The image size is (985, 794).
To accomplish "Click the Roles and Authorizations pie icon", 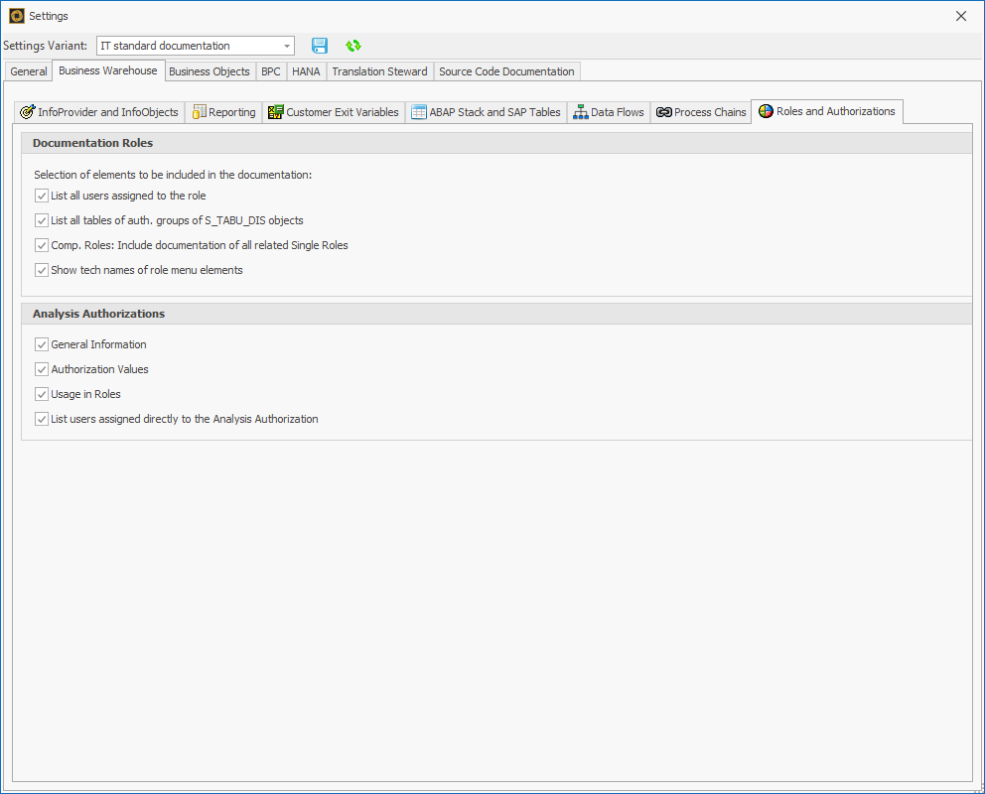I will [x=764, y=111].
